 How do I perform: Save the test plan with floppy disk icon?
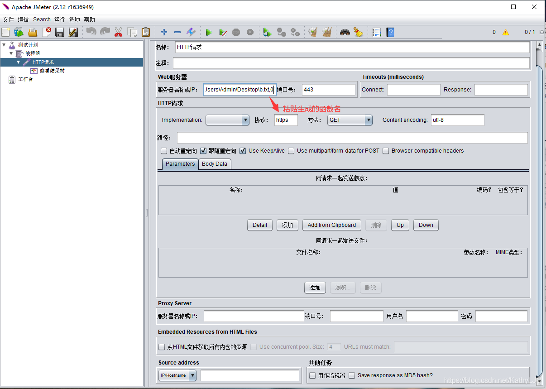click(60, 32)
